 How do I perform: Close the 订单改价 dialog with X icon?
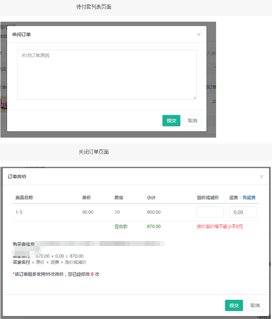[262, 176]
